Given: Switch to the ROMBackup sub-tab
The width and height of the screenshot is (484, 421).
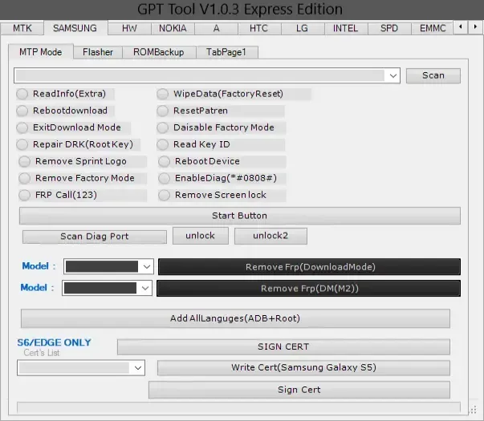Looking at the screenshot, I should click(159, 52).
